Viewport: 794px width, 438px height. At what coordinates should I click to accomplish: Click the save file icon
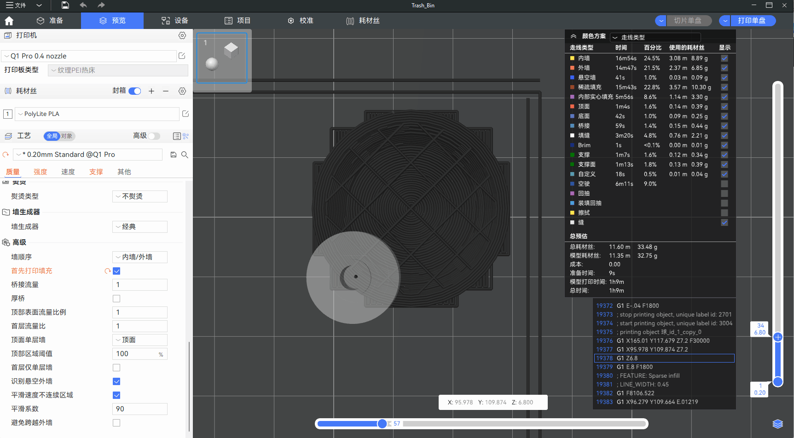(65, 5)
